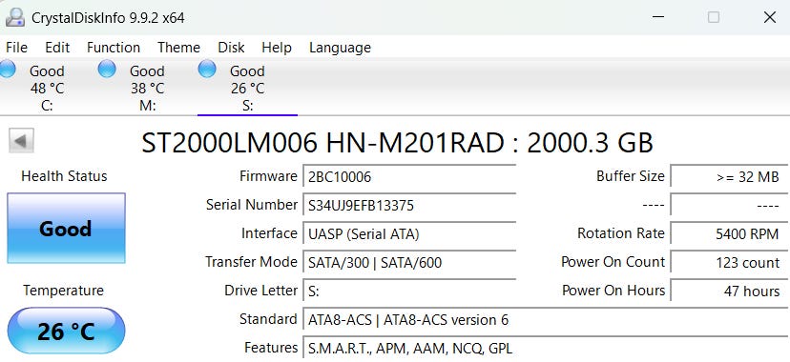The height and width of the screenshot is (362, 790).
Task: Click the 26 °C temperature button
Action: click(x=66, y=332)
